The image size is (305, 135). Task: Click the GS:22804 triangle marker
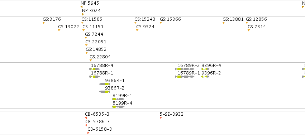(x=91, y=61)
